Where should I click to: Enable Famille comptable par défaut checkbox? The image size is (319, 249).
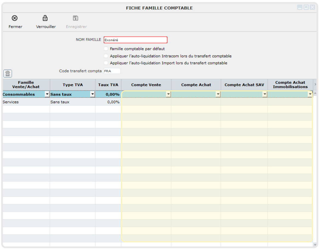(x=106, y=49)
